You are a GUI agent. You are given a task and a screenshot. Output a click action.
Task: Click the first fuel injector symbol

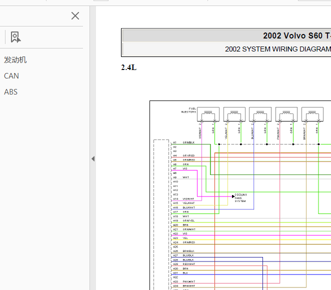coord(208,114)
